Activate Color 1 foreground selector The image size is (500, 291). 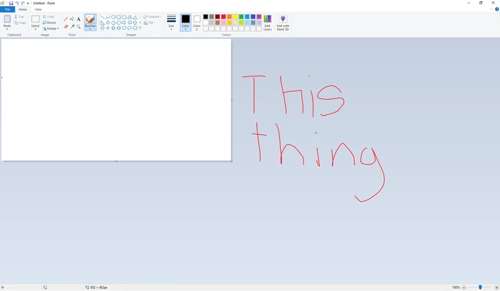(x=185, y=22)
